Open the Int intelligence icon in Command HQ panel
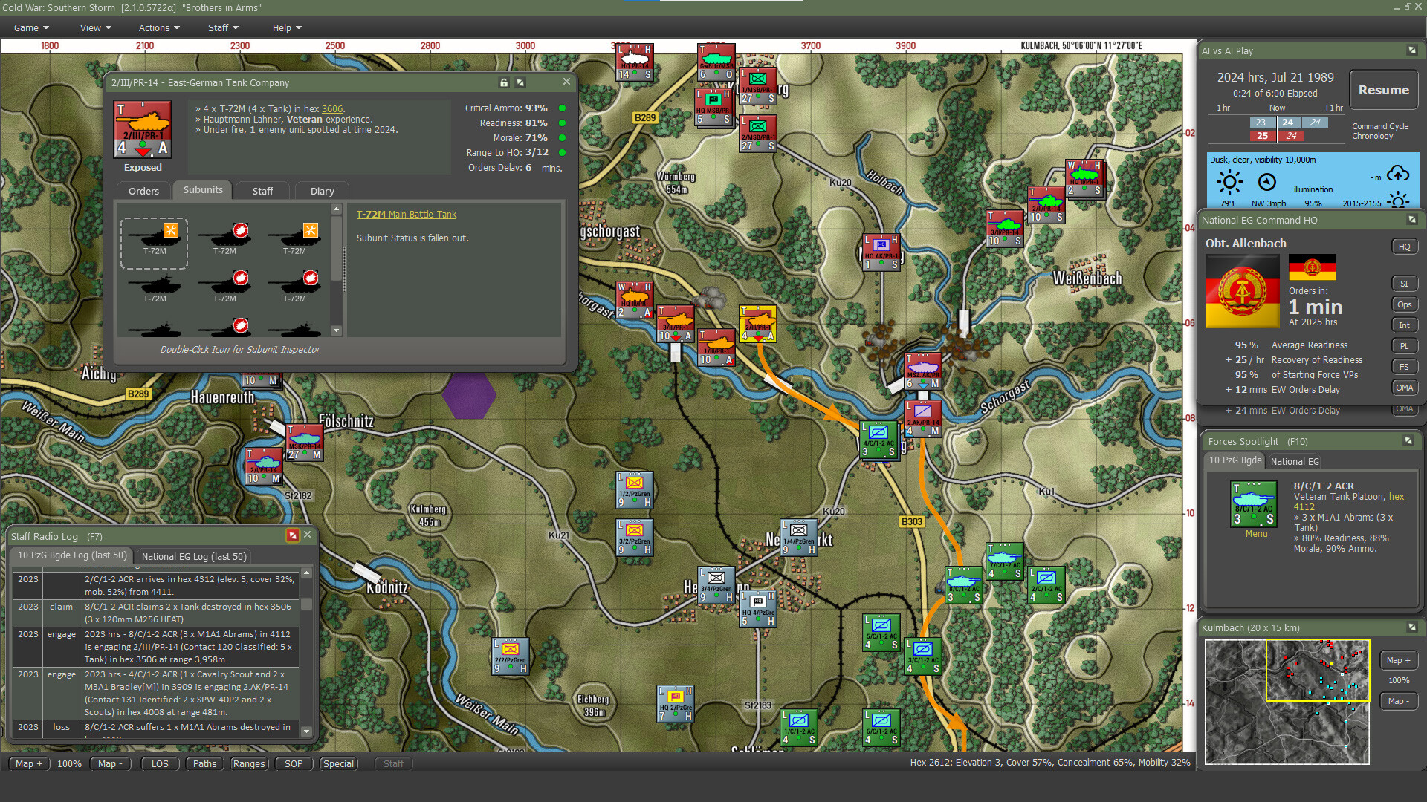This screenshot has height=802, width=1427. point(1404,325)
